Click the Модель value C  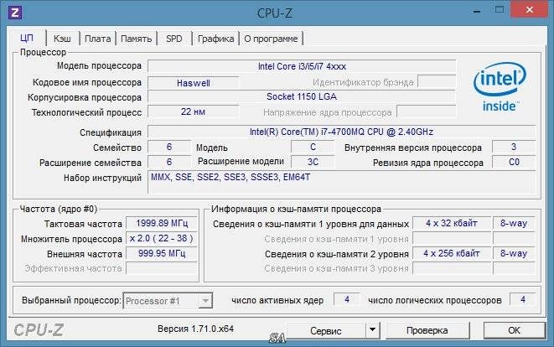coord(313,147)
